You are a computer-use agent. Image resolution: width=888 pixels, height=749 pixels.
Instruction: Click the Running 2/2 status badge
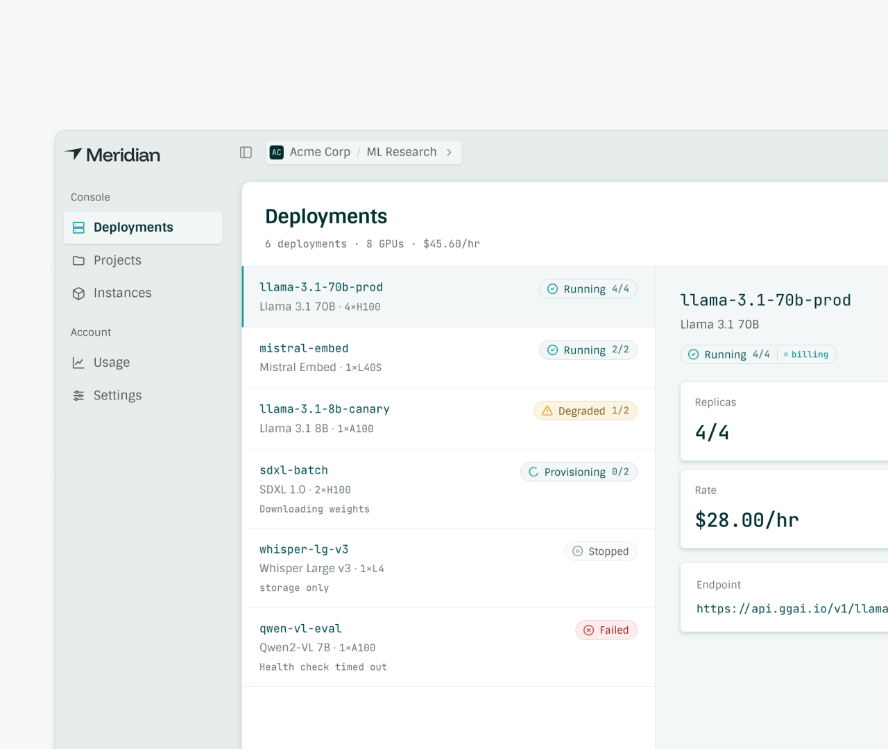point(588,350)
